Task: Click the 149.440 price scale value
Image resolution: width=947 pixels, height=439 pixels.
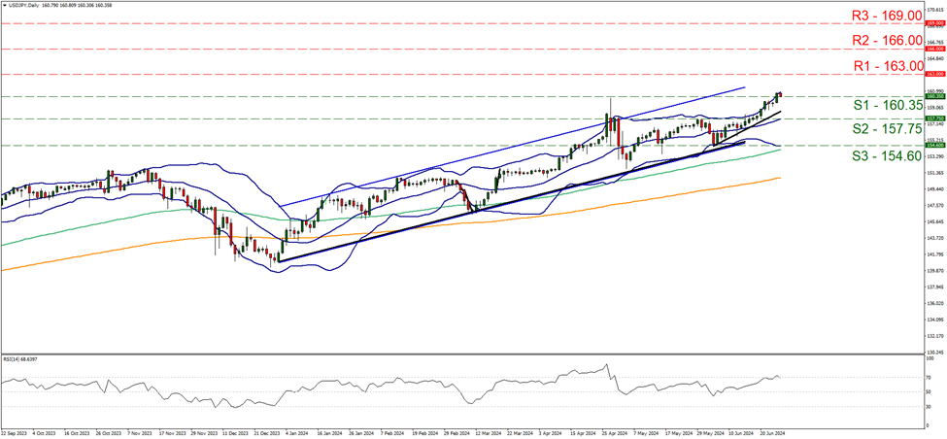Action: point(933,189)
